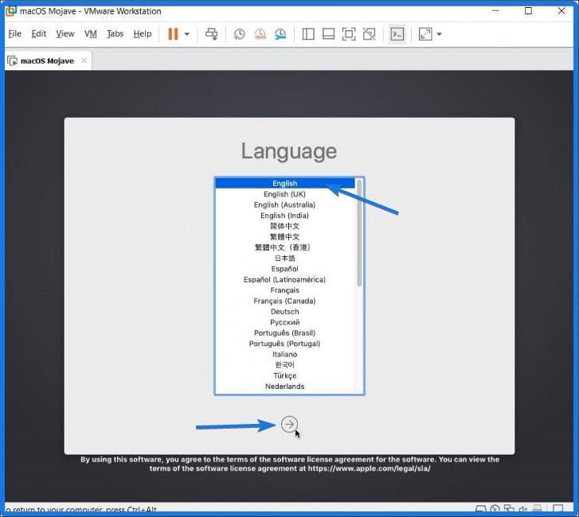Open the View menu
Viewport: 579px width, 517px height.
coord(65,34)
